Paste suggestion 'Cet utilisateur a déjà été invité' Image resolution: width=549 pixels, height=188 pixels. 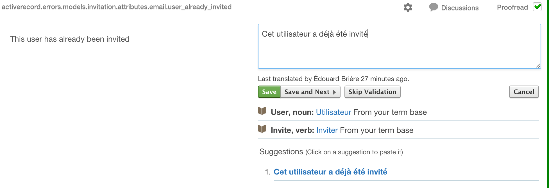[330, 172]
